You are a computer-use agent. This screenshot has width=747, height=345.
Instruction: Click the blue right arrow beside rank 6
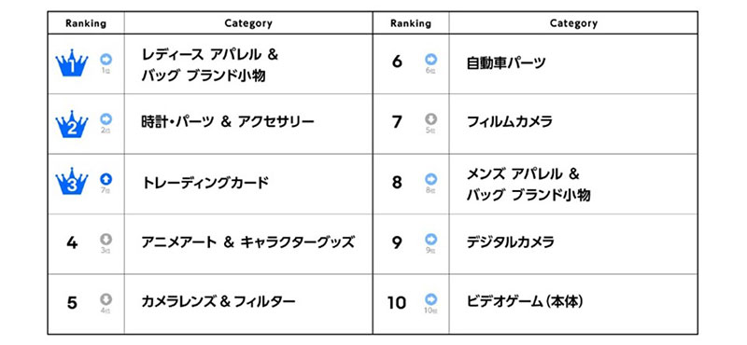tap(431, 59)
